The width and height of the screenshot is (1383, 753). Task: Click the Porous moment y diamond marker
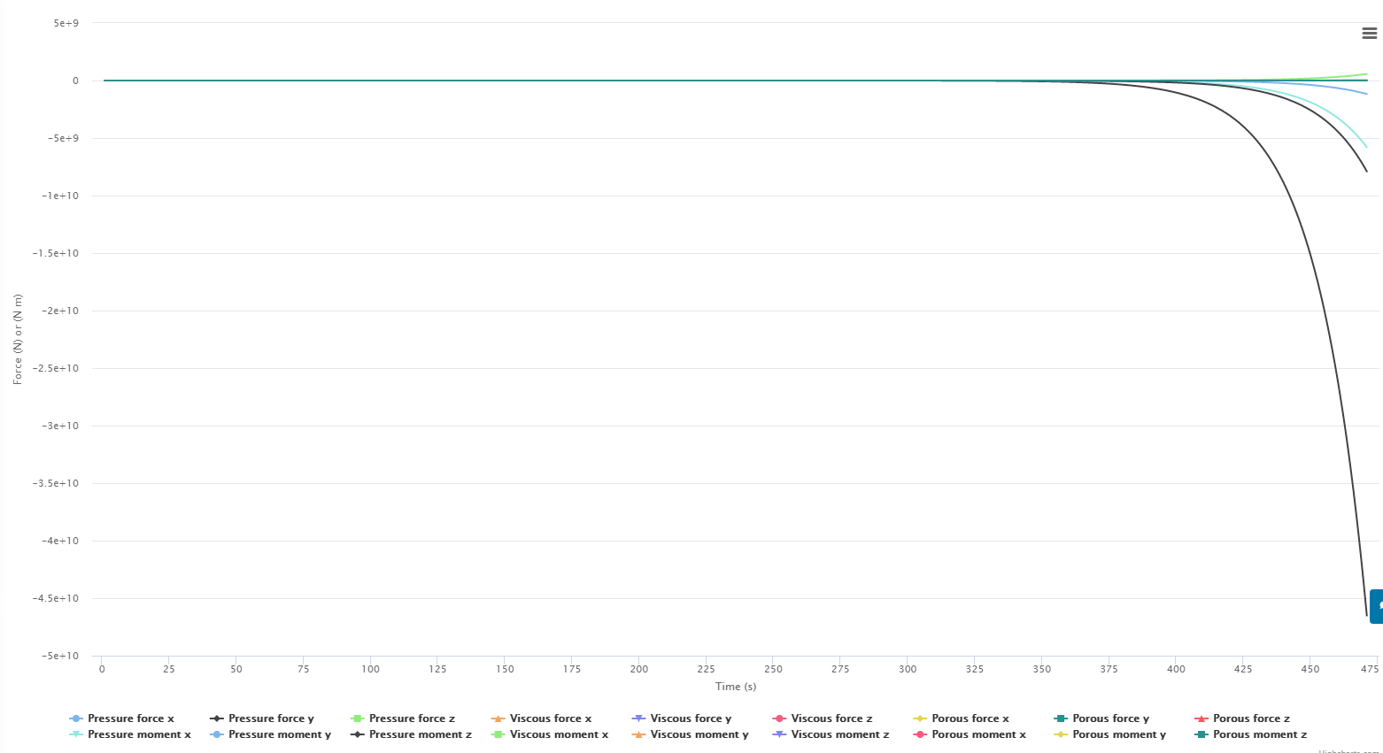click(1061, 734)
